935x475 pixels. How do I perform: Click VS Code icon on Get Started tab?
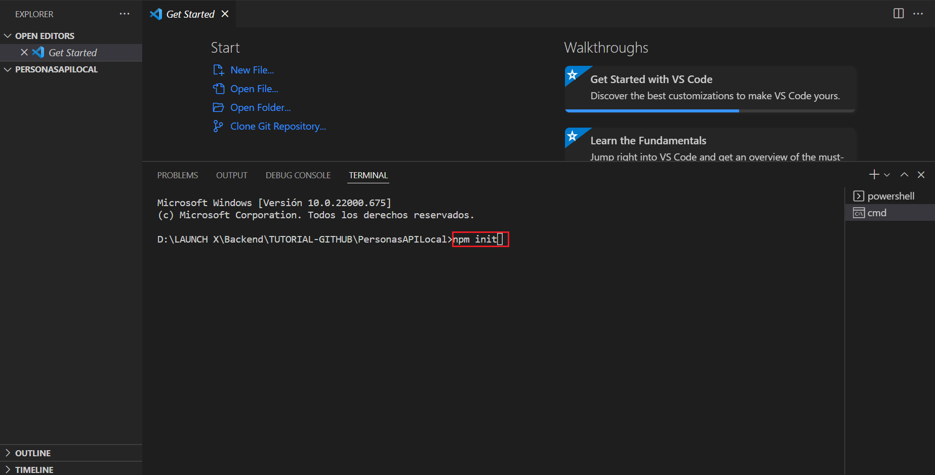point(156,14)
